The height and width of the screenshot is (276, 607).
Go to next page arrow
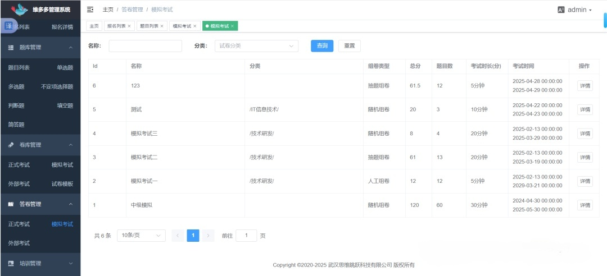(208, 236)
